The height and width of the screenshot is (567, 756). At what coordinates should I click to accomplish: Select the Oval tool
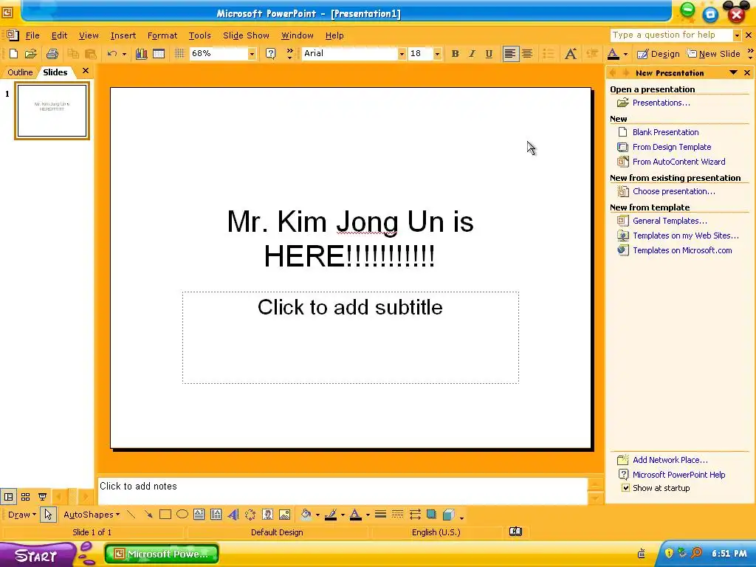point(182,515)
